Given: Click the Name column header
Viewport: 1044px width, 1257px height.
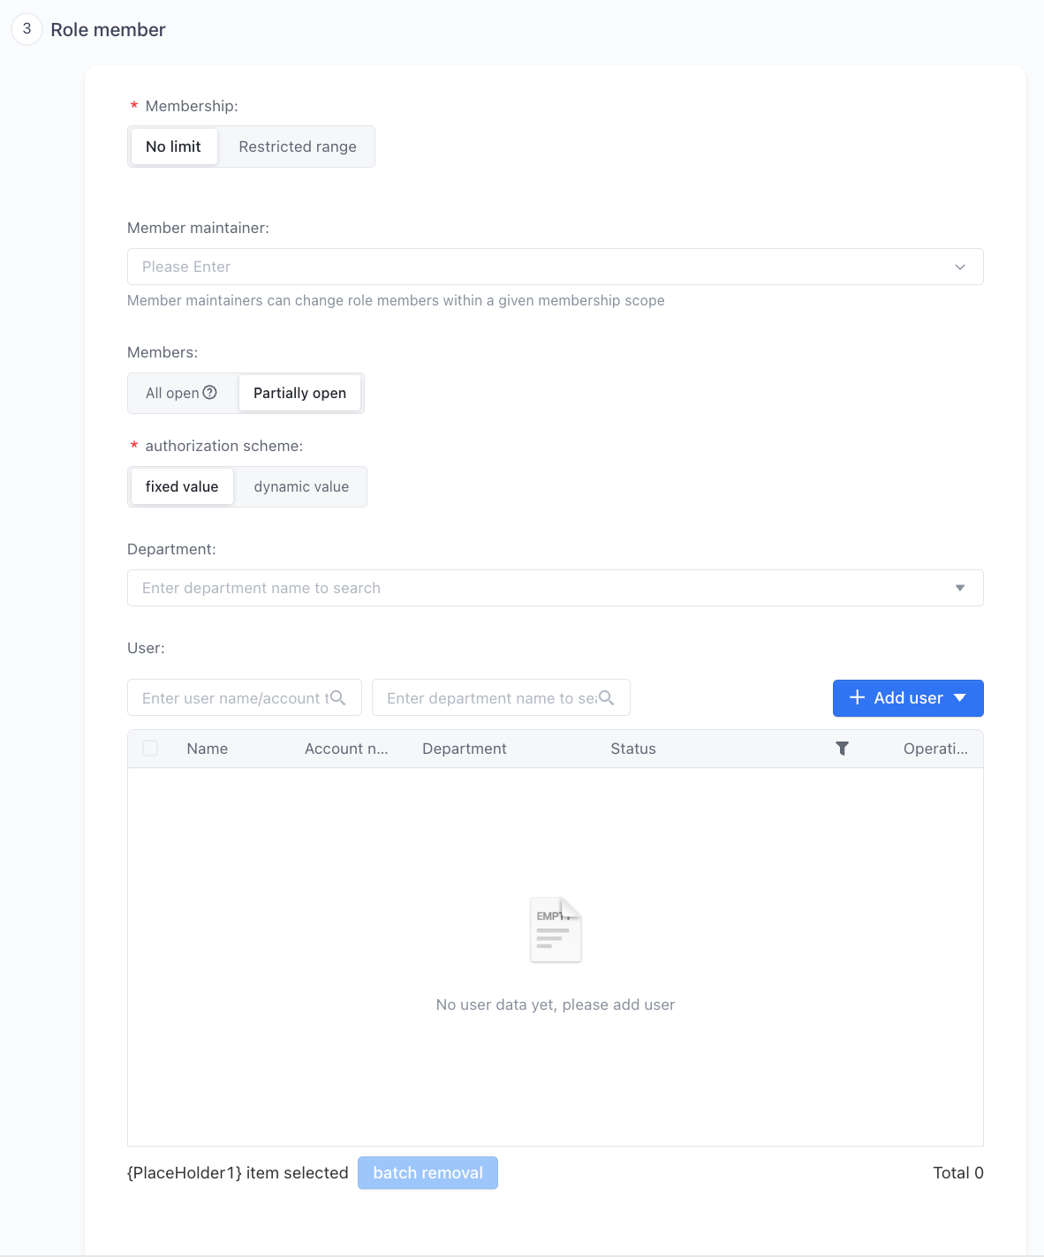Looking at the screenshot, I should (x=208, y=749).
